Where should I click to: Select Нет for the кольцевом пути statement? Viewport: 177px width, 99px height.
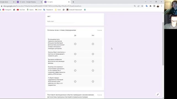coord(93,44)
